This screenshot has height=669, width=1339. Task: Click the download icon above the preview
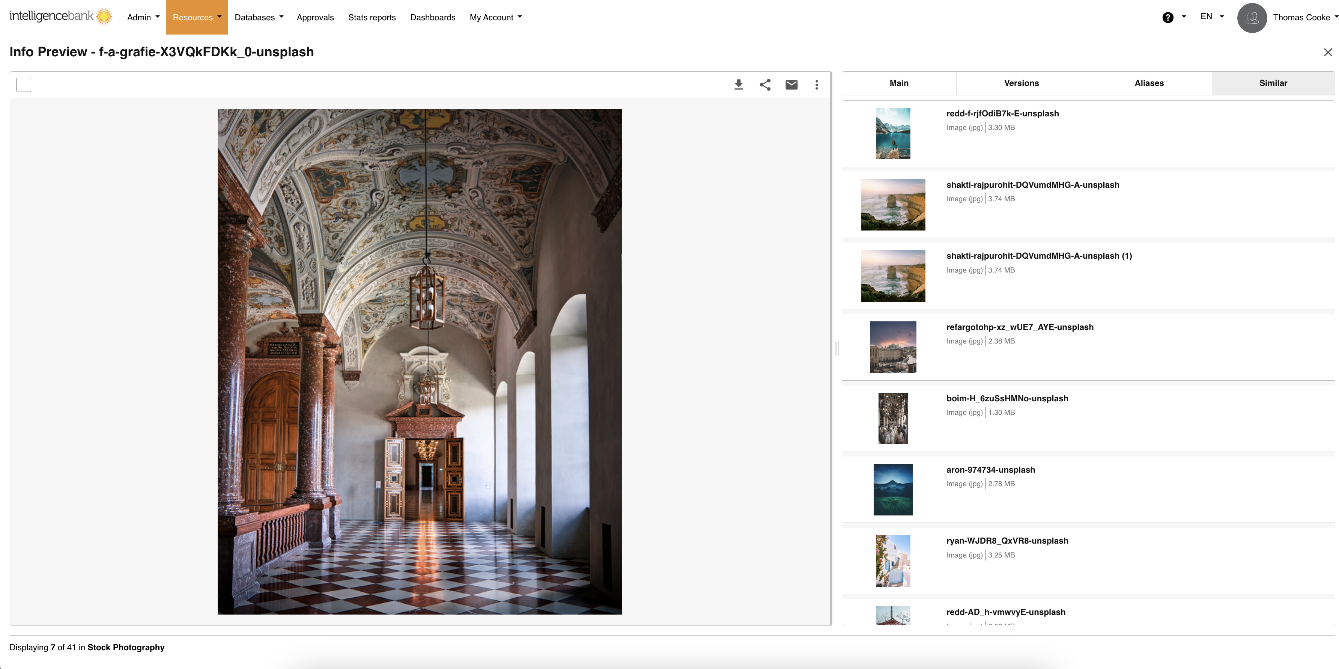(738, 85)
